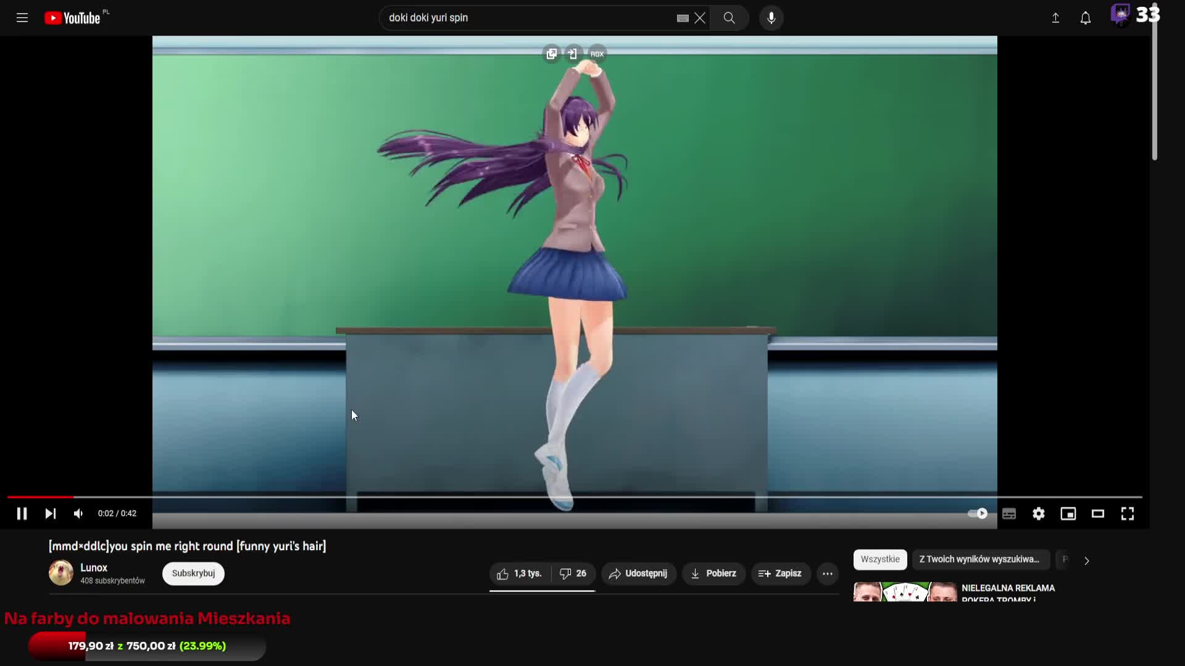Image resolution: width=1185 pixels, height=666 pixels.
Task: Select the Z Twoich wyników wyszukiwa... chip
Action: pos(981,559)
